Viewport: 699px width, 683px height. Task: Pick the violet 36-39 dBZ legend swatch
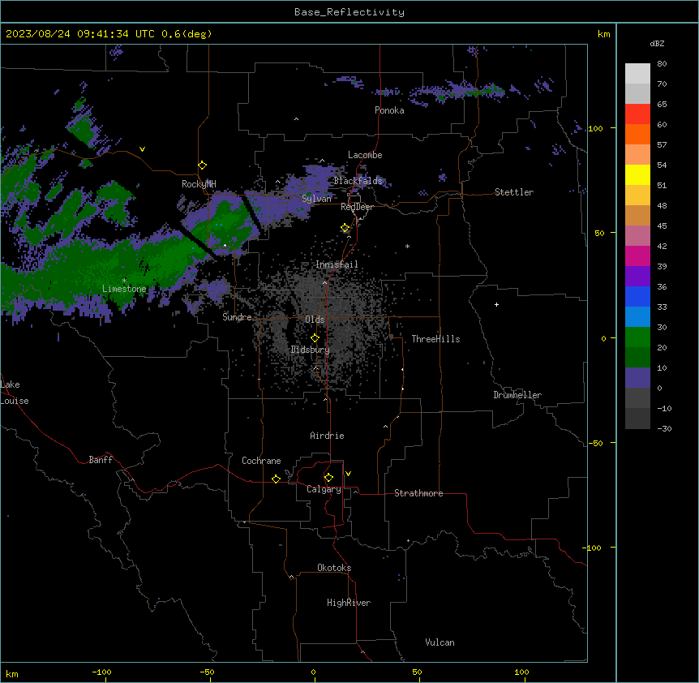pyautogui.click(x=637, y=277)
